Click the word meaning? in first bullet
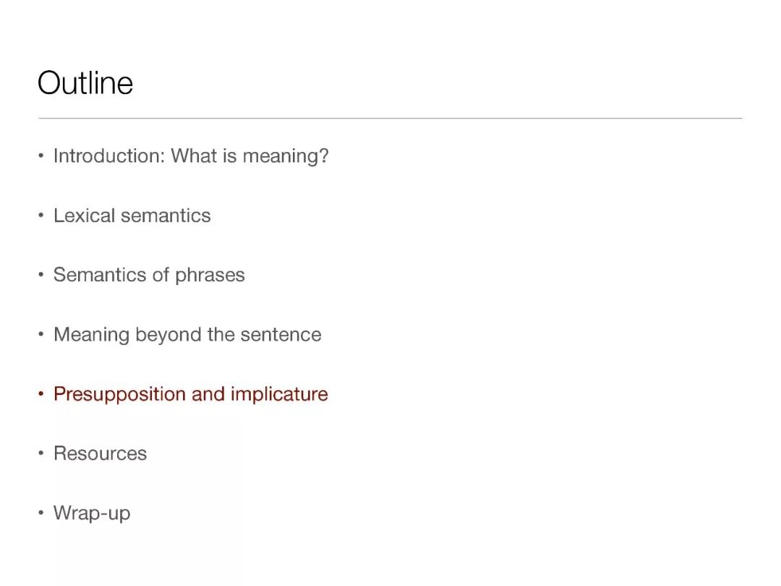Image resolution: width=781 pixels, height=586 pixels. tap(286, 157)
